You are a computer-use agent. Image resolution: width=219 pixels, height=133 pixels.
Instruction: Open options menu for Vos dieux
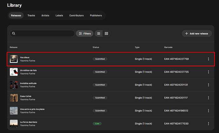(x=209, y=59)
